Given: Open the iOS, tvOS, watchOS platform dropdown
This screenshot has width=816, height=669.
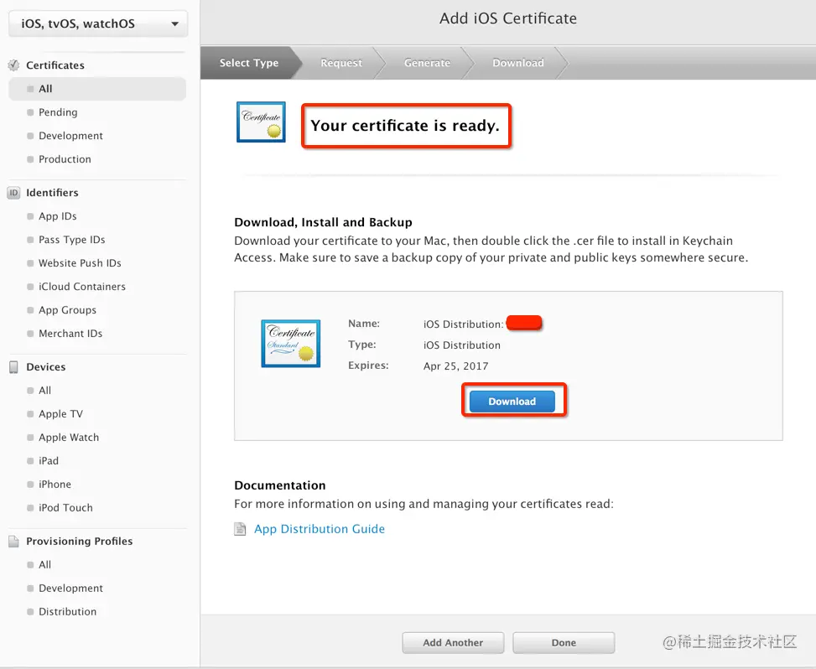Looking at the screenshot, I should click(98, 24).
